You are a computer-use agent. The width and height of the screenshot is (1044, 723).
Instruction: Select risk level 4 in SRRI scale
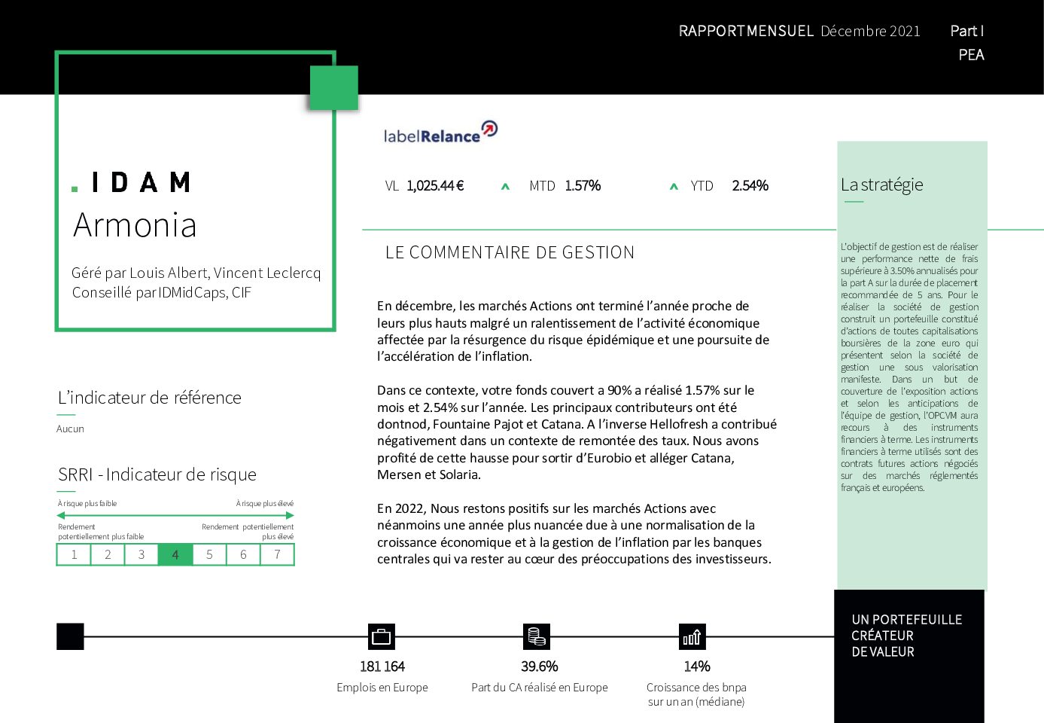[175, 555]
